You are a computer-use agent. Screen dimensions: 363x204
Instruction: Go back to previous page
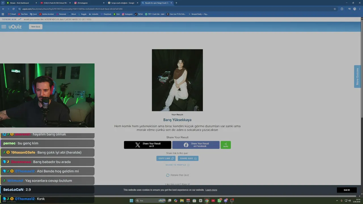point(3,9)
